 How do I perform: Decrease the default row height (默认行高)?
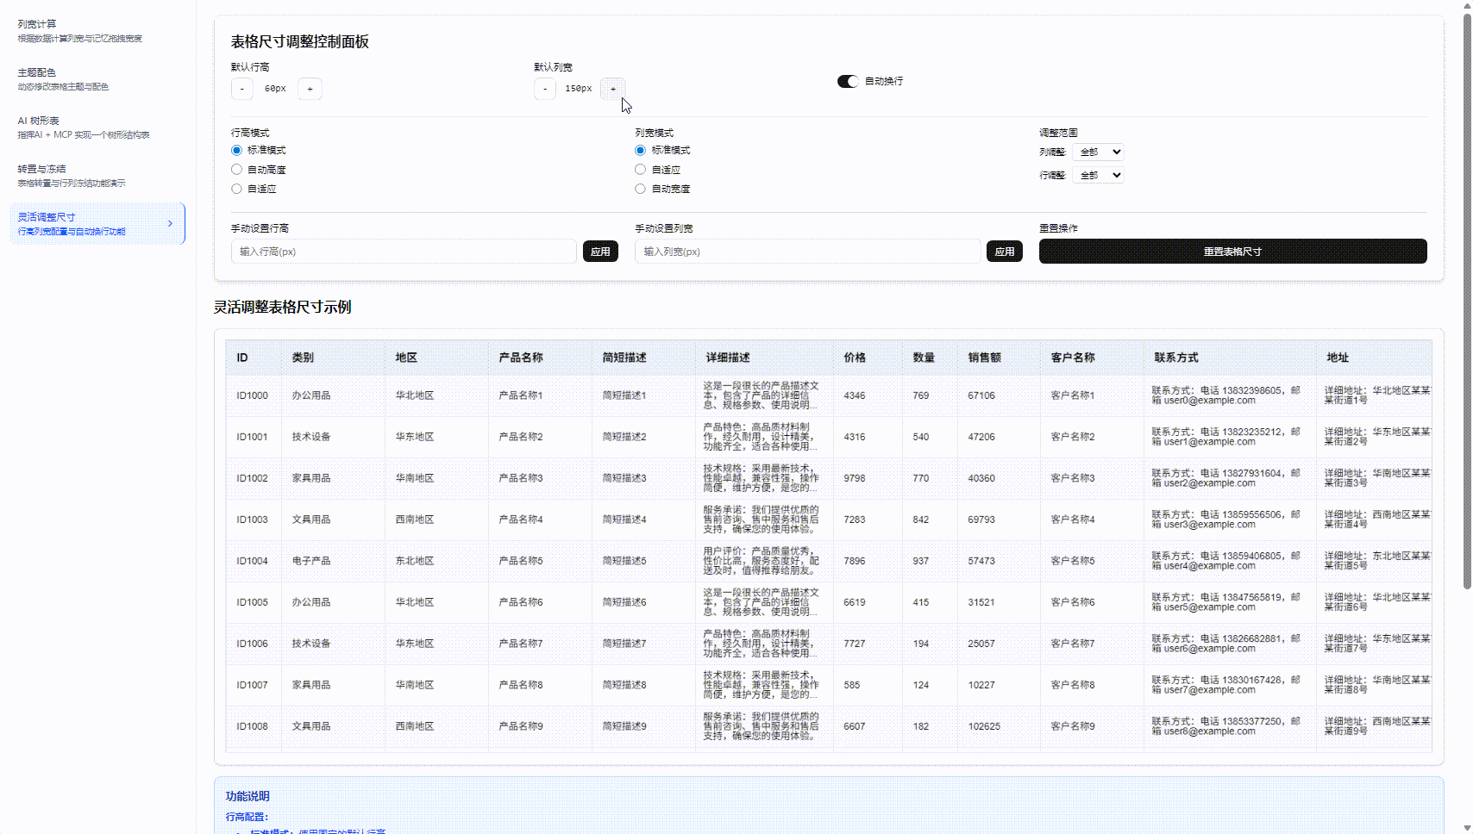242,89
